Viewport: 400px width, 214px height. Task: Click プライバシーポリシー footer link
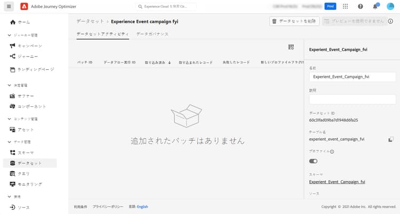(x=108, y=207)
